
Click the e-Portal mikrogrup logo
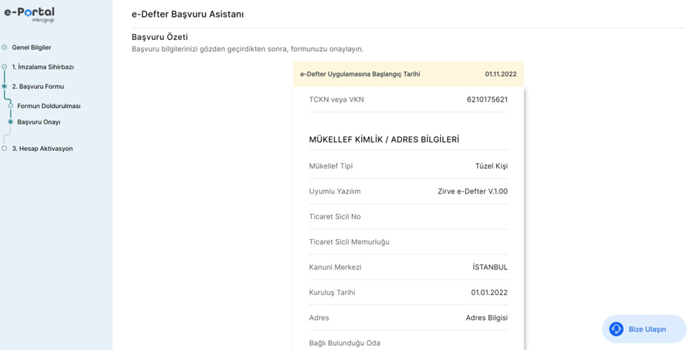(x=29, y=14)
